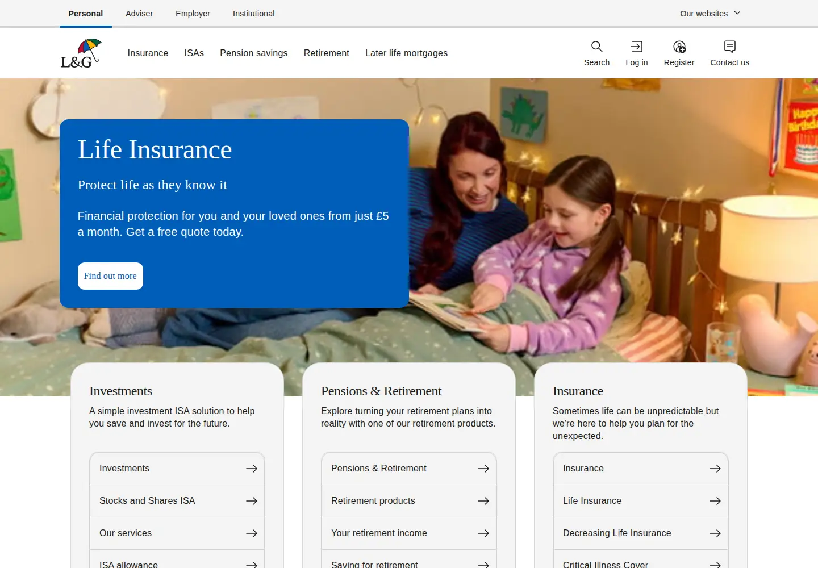Screen dimensions: 818x568
Task: Click the Investments card heading
Action: click(x=120, y=391)
